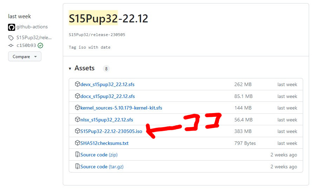Open the github-actions user link
This screenshot has height=190, width=314.
tap(32, 27)
